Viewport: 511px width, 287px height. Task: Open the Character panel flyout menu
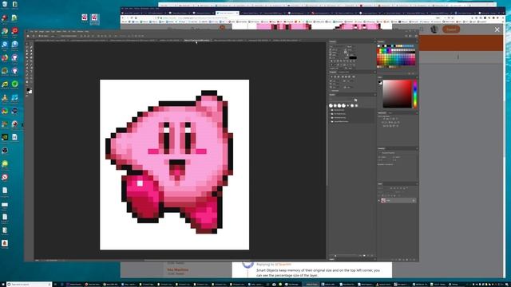pos(374,42)
